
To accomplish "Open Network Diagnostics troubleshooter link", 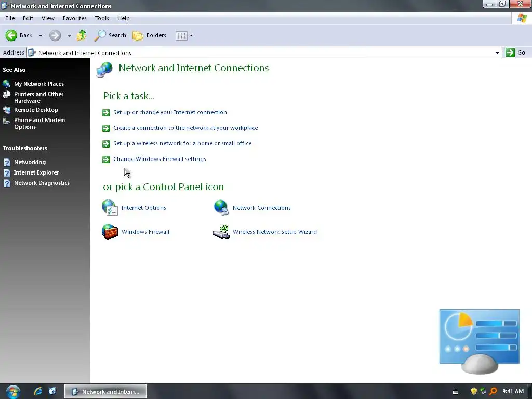I will (42, 183).
